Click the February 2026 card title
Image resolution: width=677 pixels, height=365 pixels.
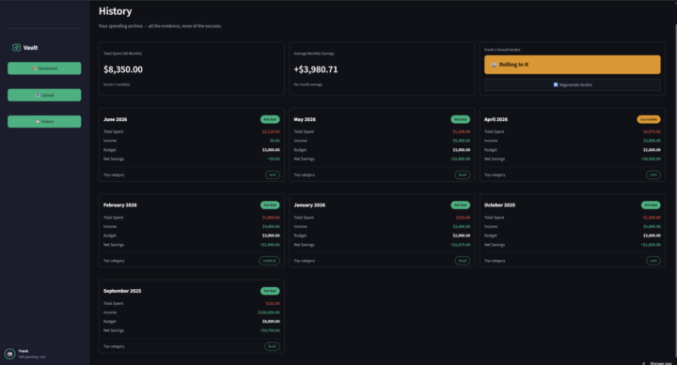click(x=120, y=205)
